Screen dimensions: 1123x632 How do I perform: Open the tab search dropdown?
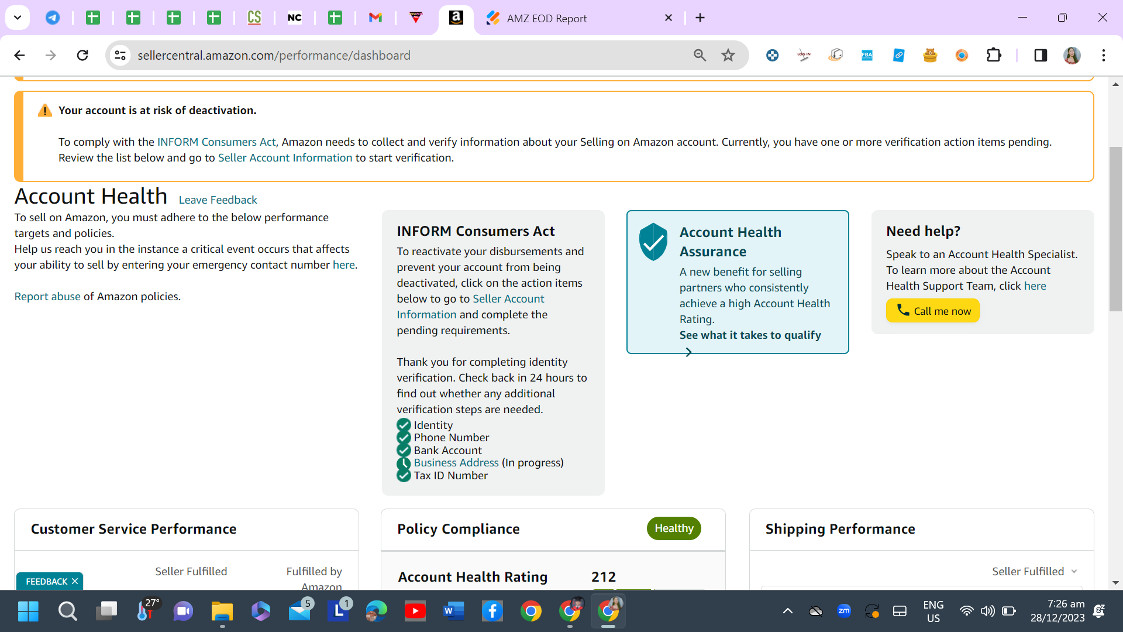pyautogui.click(x=18, y=18)
